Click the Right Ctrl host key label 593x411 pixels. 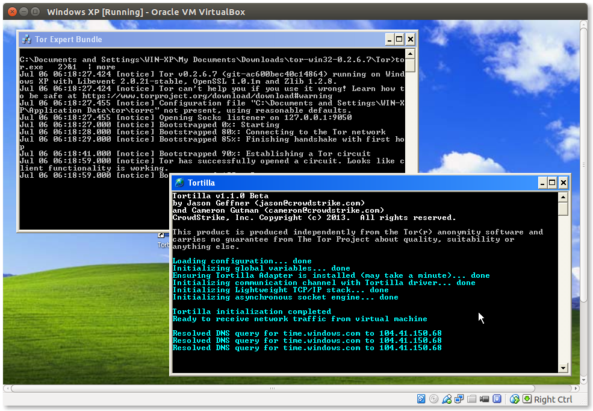553,400
